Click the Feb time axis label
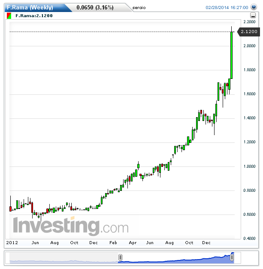The width and height of the screenshot is (263, 269). [x=113, y=242]
